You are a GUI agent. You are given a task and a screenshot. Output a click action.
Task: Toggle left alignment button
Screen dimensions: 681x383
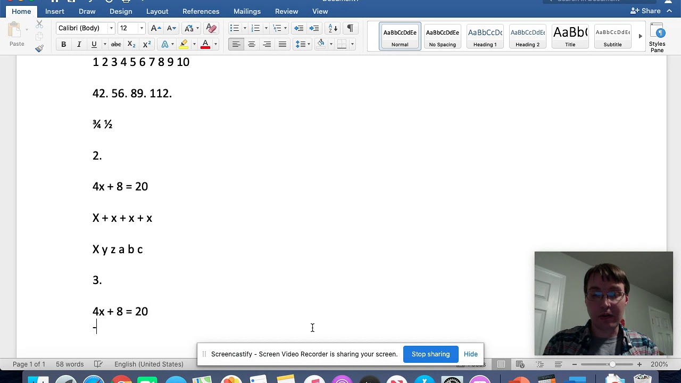236,44
